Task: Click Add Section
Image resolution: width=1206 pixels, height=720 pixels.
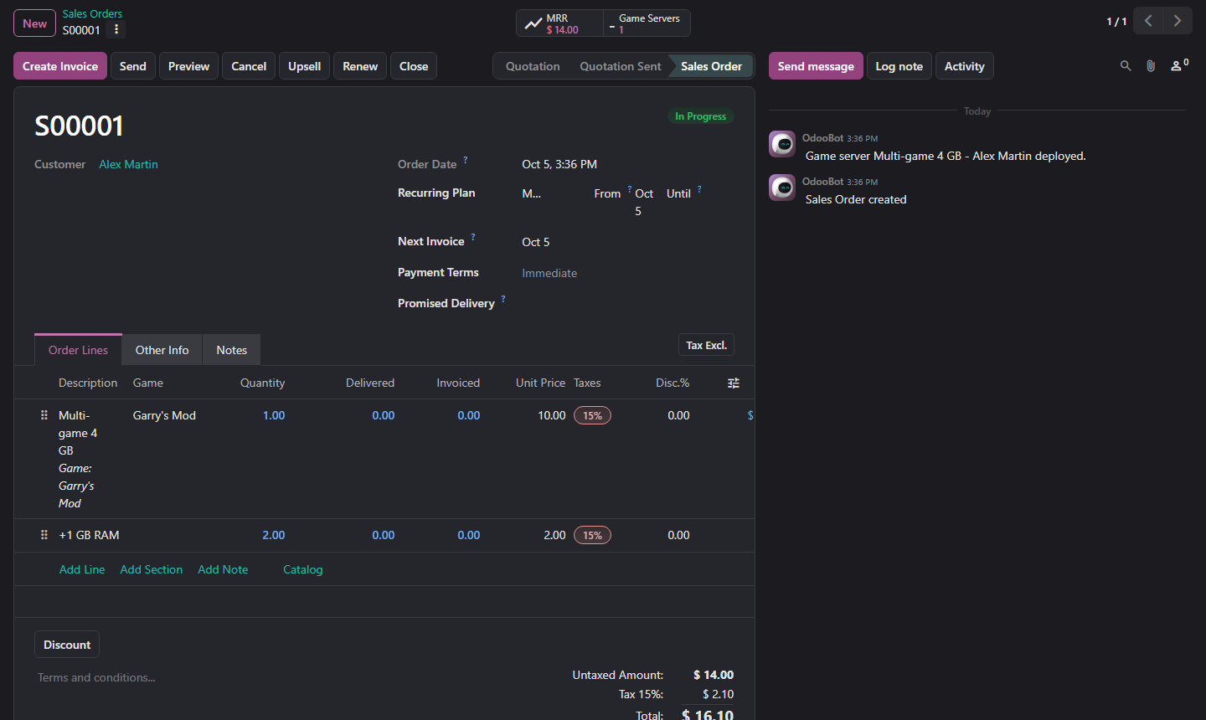Action: (152, 569)
